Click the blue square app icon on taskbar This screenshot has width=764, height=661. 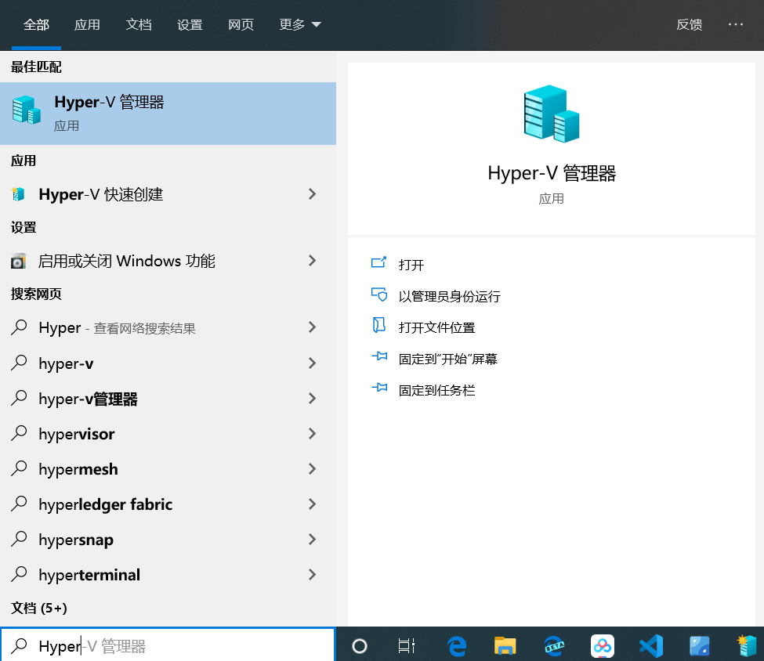(x=699, y=646)
